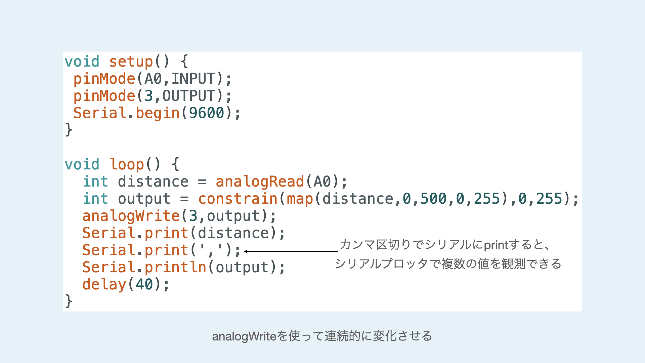Viewport: 645px width, 363px height.
Task: Click the constrain function name
Action: 238,199
